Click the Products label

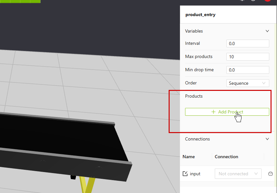pos(194,96)
